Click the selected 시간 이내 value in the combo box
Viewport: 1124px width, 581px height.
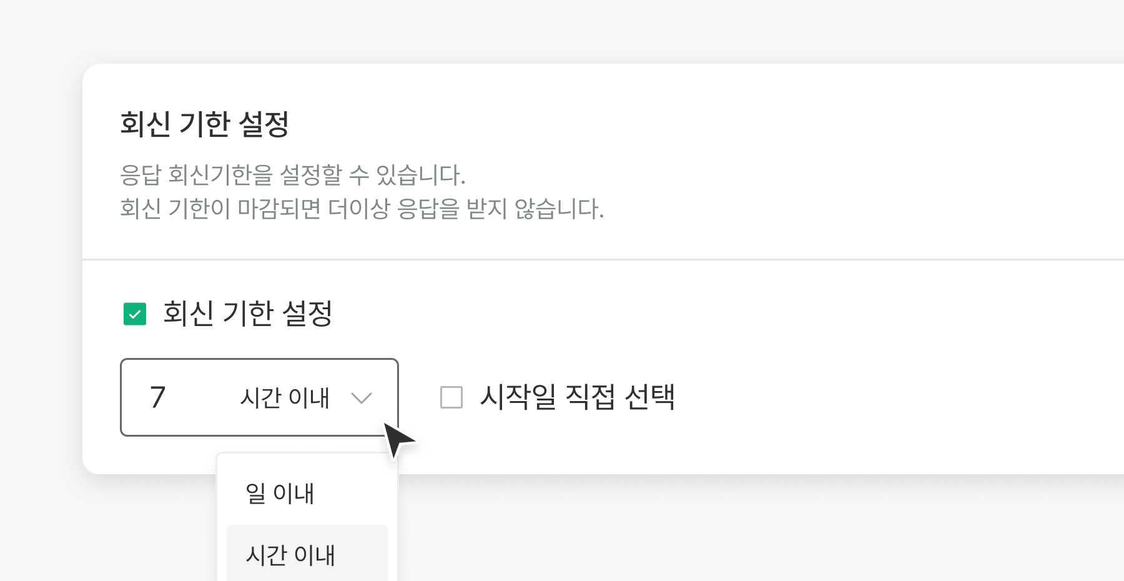pyautogui.click(x=285, y=398)
